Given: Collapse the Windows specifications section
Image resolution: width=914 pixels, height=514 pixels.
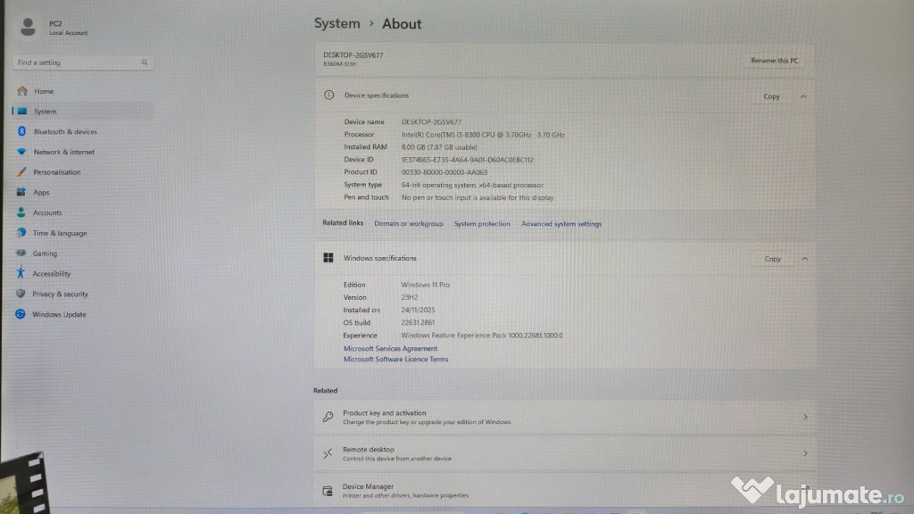Looking at the screenshot, I should (803, 259).
